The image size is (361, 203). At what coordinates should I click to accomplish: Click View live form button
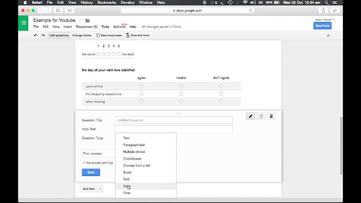[138, 36]
